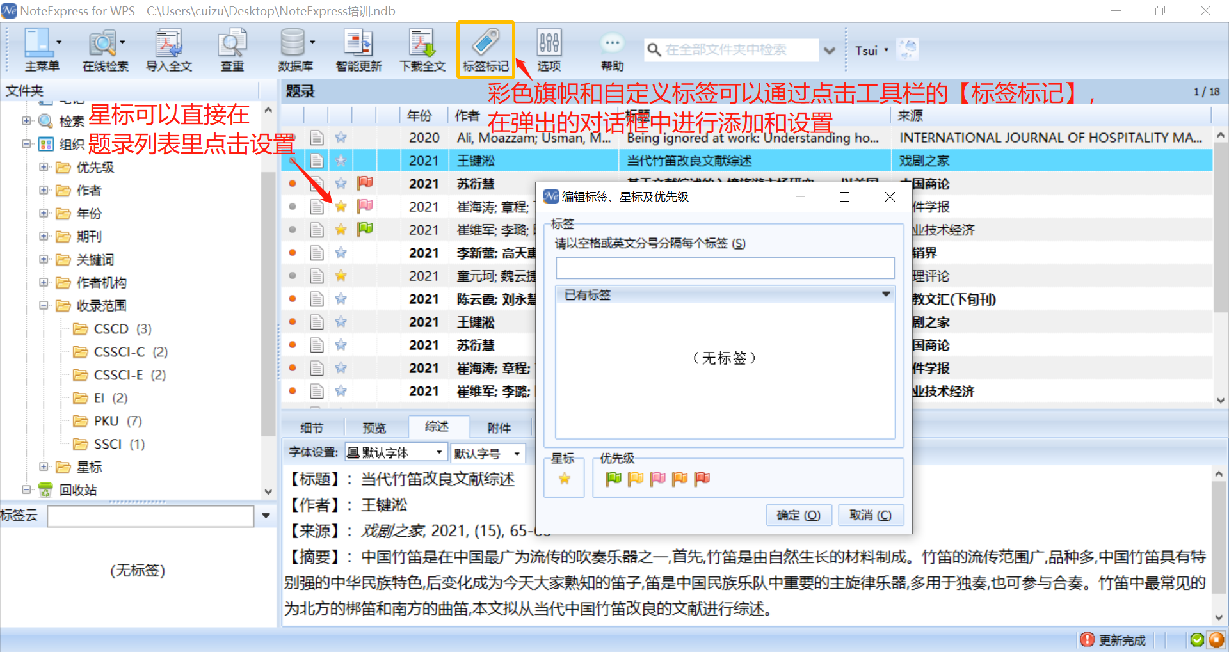The height and width of the screenshot is (652, 1229).
Task: Click the 在全部文件夹中检索 search field
Action: [x=730, y=49]
